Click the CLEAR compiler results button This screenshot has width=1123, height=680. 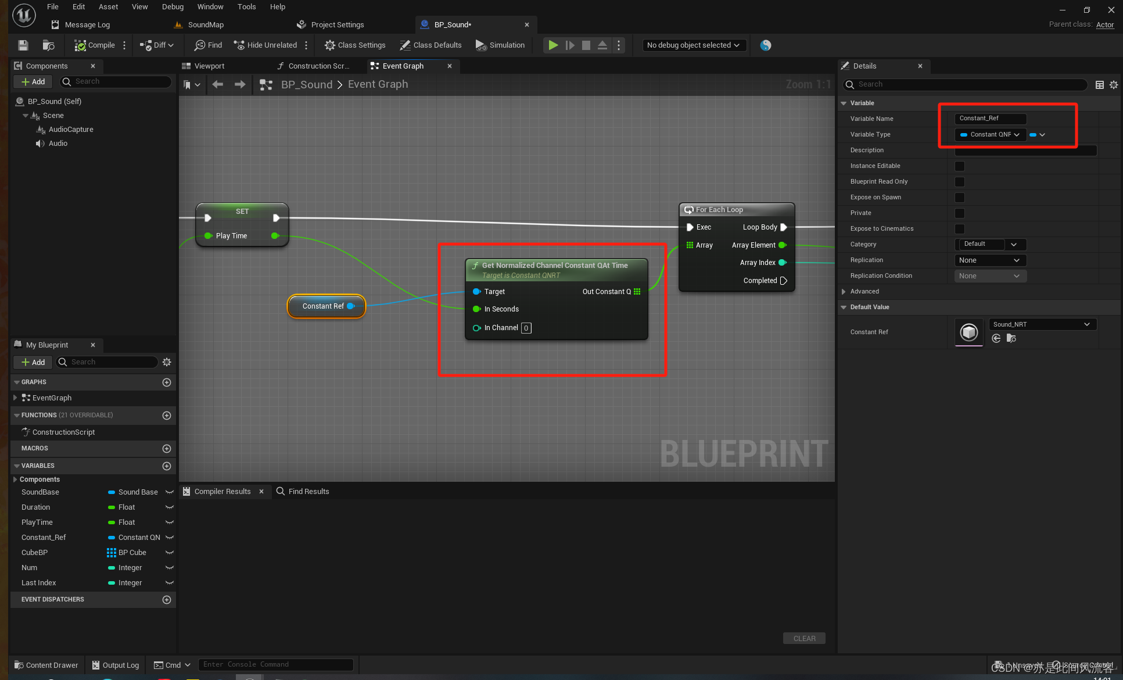pyautogui.click(x=804, y=638)
